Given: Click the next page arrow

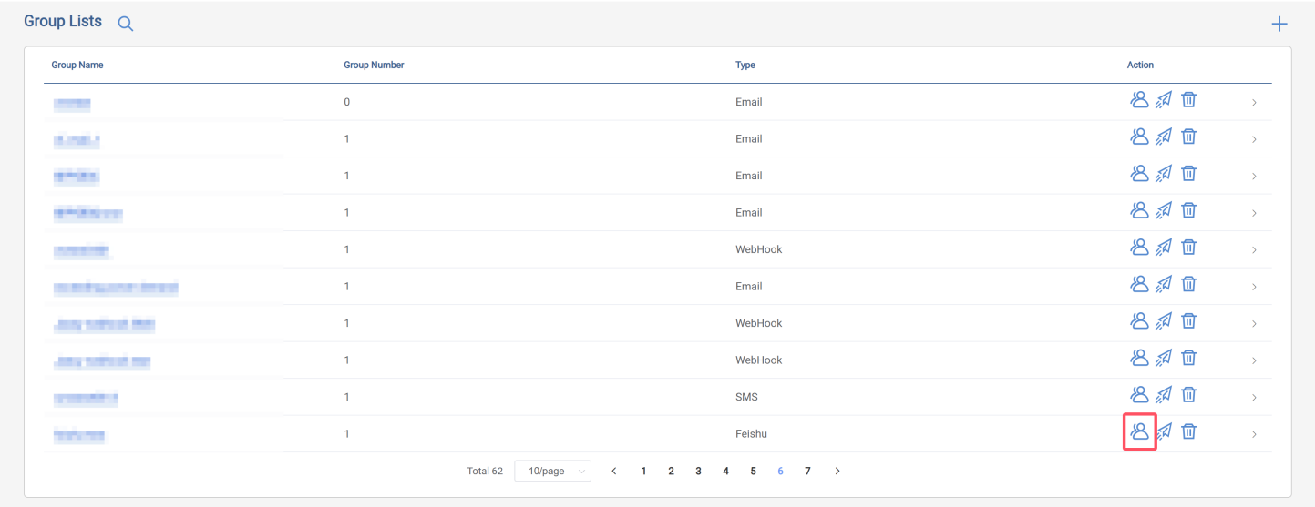Looking at the screenshot, I should (x=837, y=472).
